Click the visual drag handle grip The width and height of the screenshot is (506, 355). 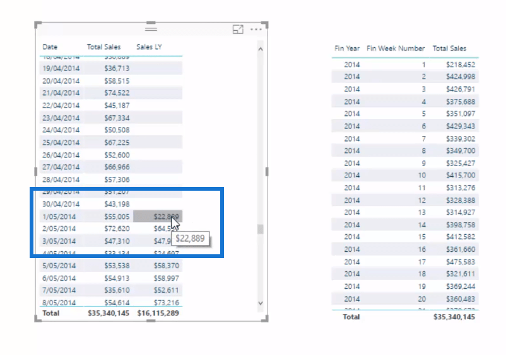point(151,29)
